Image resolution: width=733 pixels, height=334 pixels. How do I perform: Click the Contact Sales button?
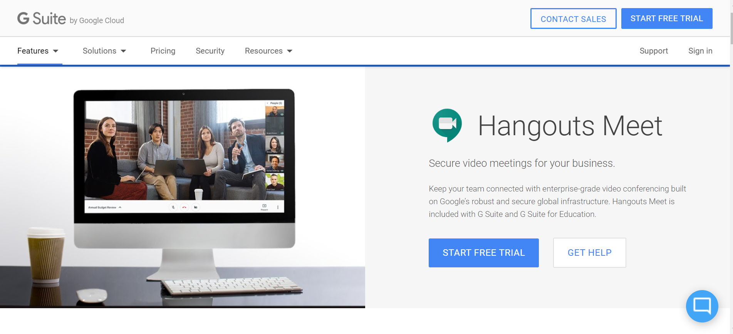pos(573,19)
